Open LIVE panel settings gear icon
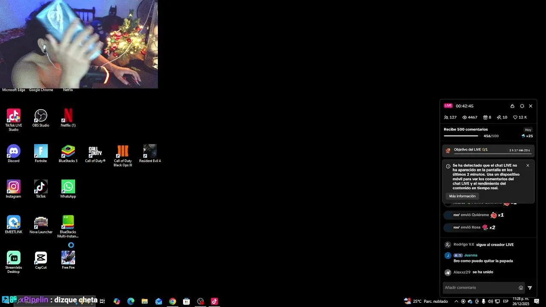The height and width of the screenshot is (307, 546). point(522,106)
